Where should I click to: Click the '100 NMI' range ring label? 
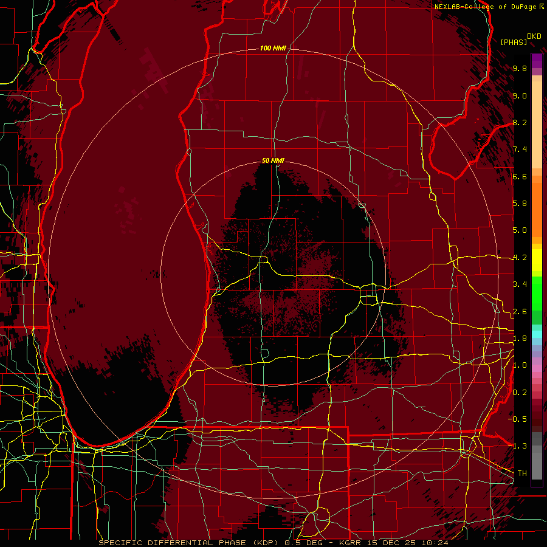click(273, 48)
